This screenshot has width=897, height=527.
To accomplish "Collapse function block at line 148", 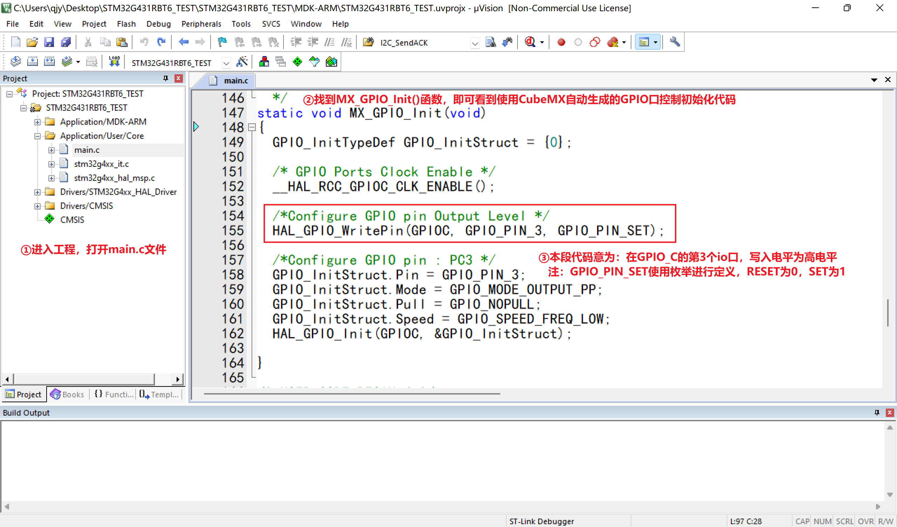I will pos(252,127).
